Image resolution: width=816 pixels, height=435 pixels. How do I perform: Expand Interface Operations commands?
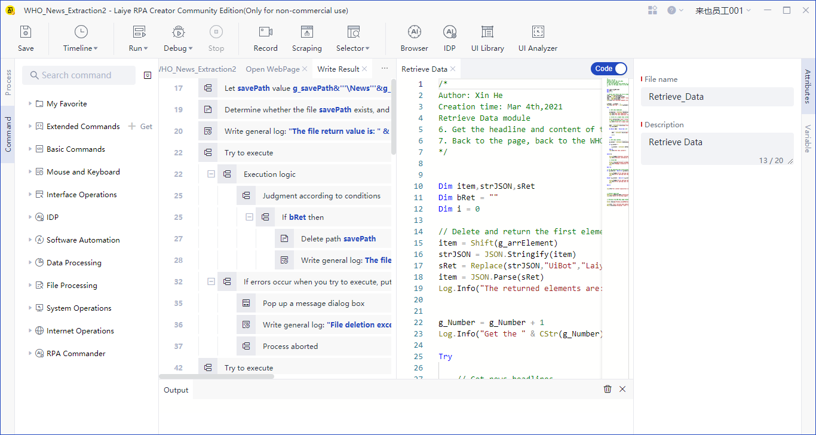click(30, 194)
